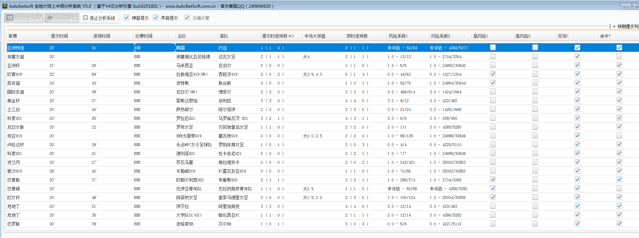Click the play icon on 启动分析系统
This screenshot has height=238, width=639.
click(10, 18)
